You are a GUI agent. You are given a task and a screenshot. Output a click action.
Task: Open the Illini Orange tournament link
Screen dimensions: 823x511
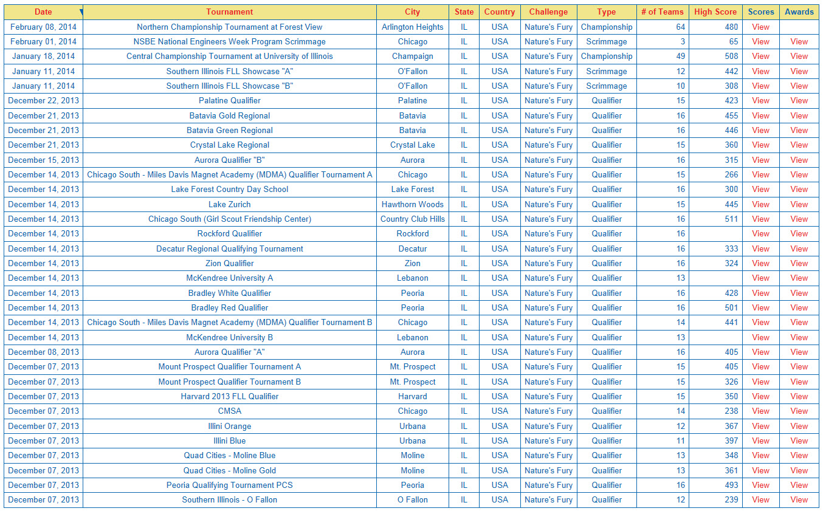229,426
